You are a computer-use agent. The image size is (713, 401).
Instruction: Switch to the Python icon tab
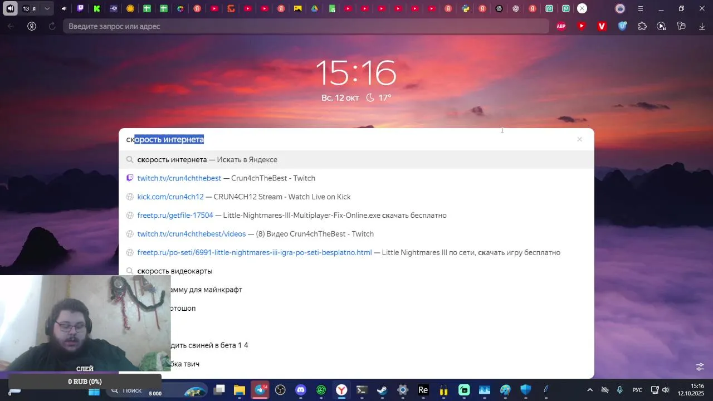(x=466, y=8)
